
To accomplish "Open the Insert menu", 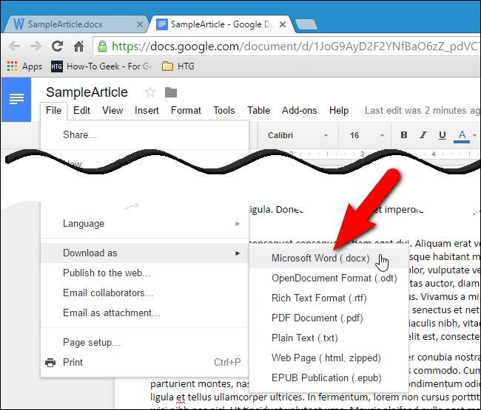I will click(x=147, y=110).
